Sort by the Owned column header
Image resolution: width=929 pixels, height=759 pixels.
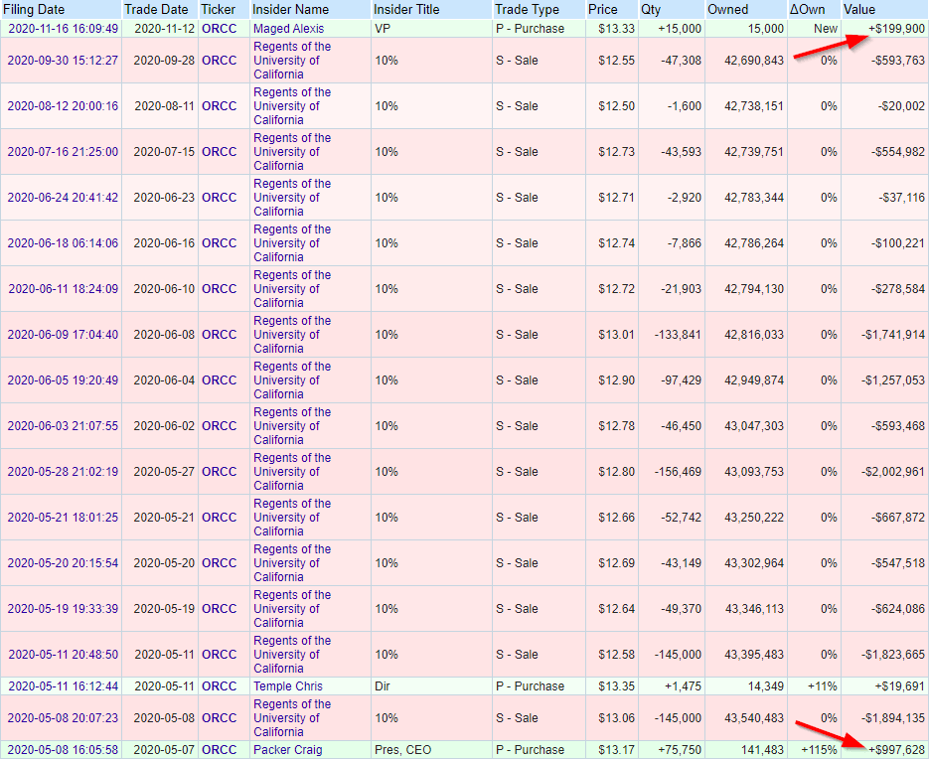click(x=728, y=9)
